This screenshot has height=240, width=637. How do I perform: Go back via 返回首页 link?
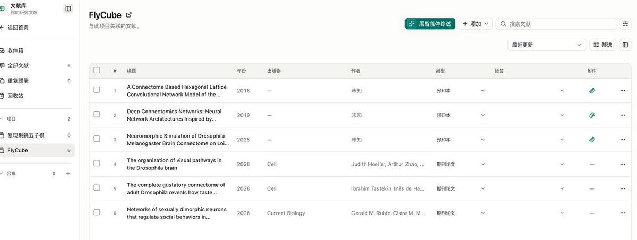click(x=18, y=27)
